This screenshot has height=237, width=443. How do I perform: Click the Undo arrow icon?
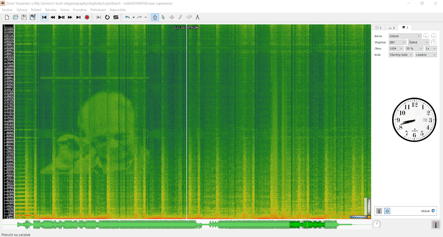128,17
